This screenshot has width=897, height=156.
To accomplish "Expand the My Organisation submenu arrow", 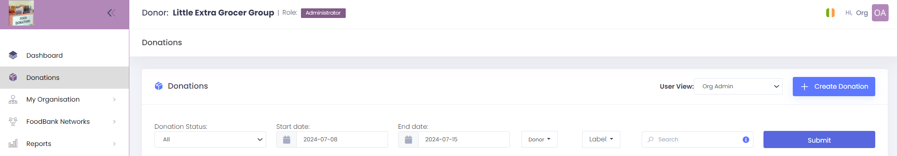I will pyautogui.click(x=114, y=100).
